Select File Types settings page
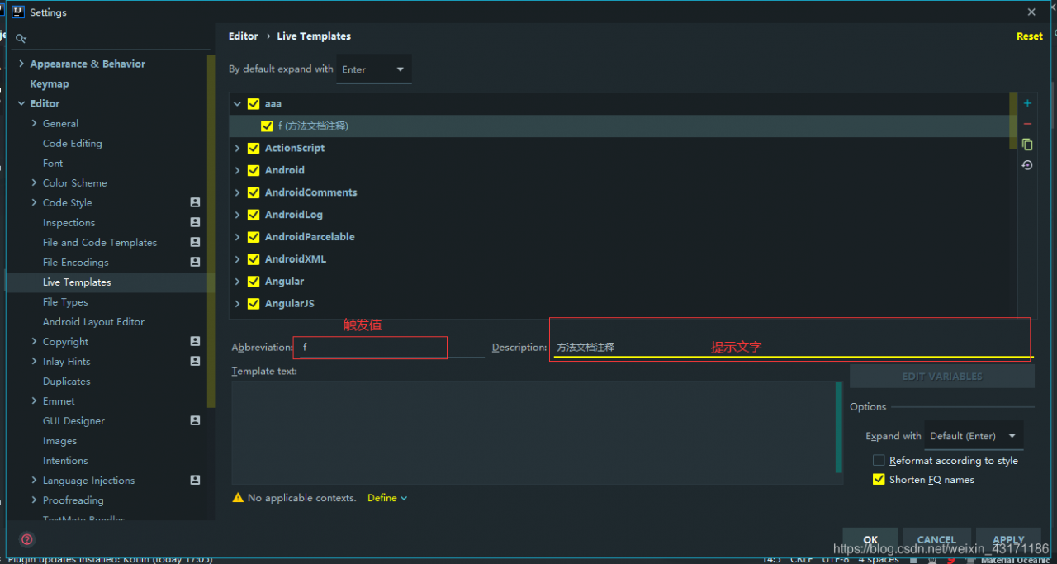Image resolution: width=1057 pixels, height=564 pixels. (x=65, y=301)
